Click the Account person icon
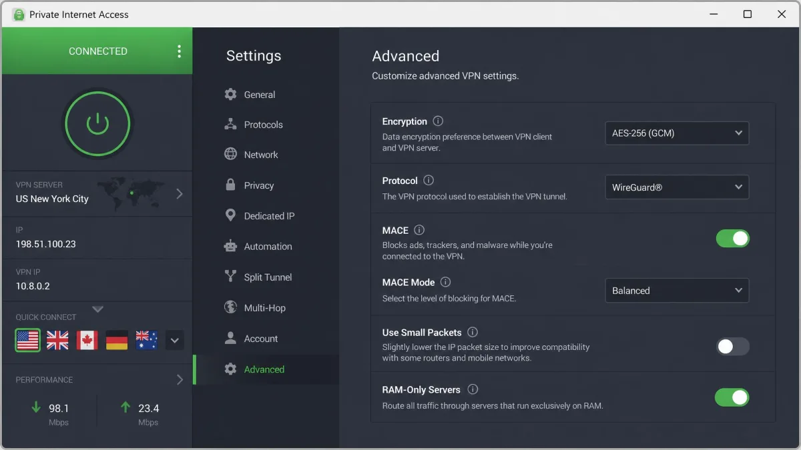801x450 pixels. coord(230,338)
